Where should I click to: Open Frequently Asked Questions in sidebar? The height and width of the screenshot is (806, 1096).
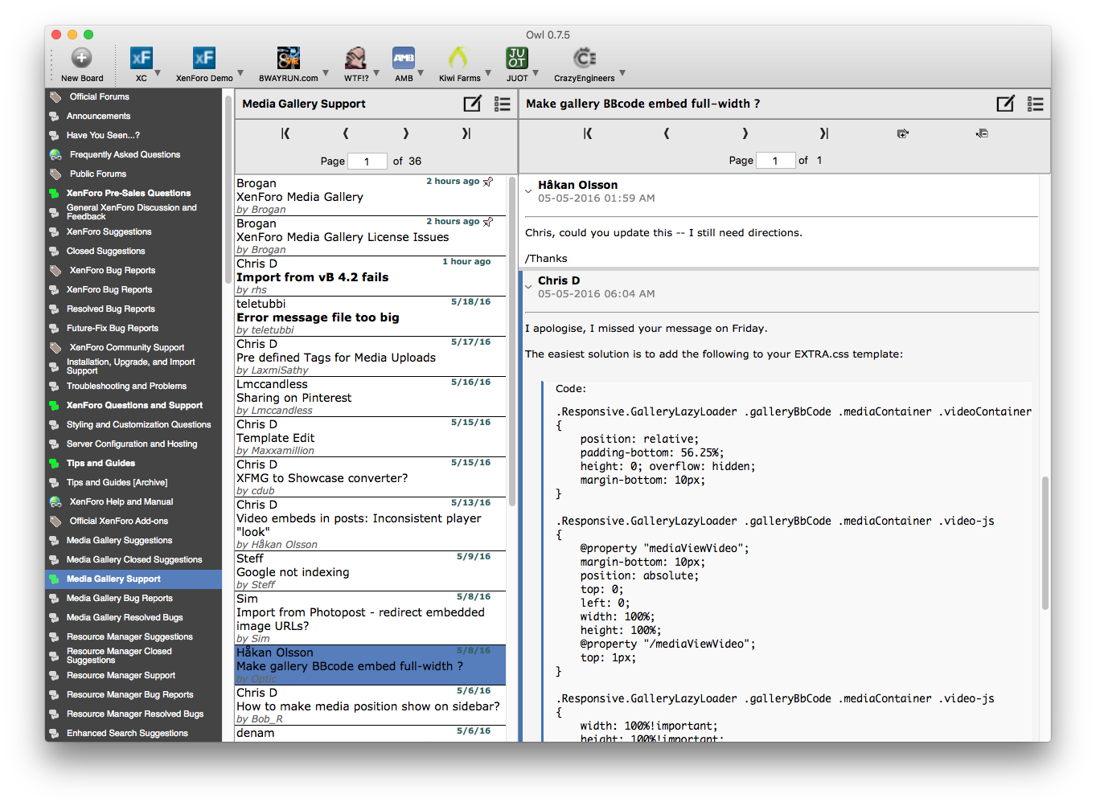click(x=125, y=154)
